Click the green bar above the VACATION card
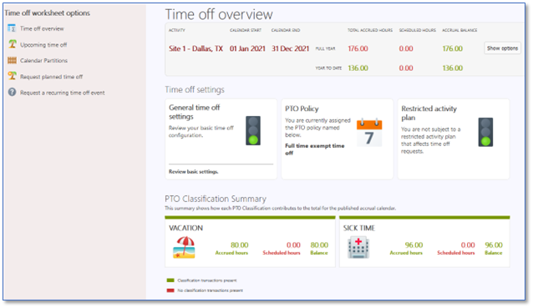 click(250, 217)
